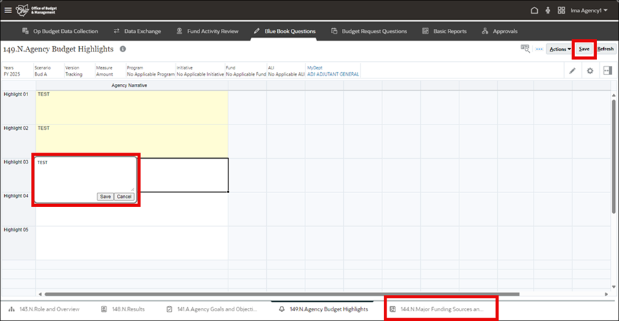The image size is (619, 321).
Task: Click the blue ellipsis more options
Action: pos(539,49)
